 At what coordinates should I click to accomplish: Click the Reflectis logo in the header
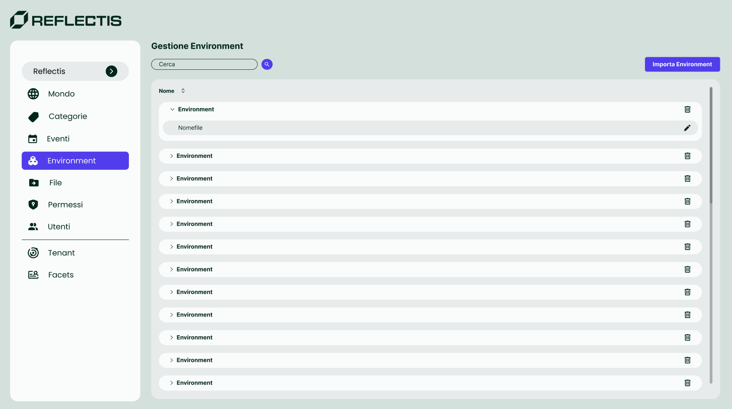pos(66,20)
